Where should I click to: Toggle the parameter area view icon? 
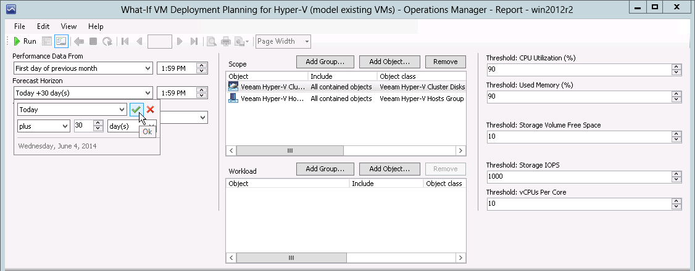coord(61,41)
